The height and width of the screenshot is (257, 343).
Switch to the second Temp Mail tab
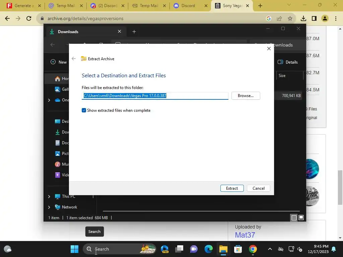(x=149, y=6)
